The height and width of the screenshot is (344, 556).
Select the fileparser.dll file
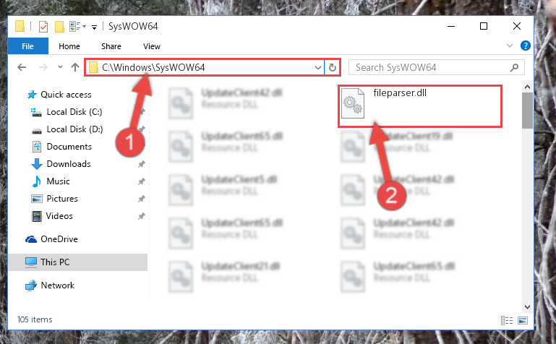click(420, 106)
